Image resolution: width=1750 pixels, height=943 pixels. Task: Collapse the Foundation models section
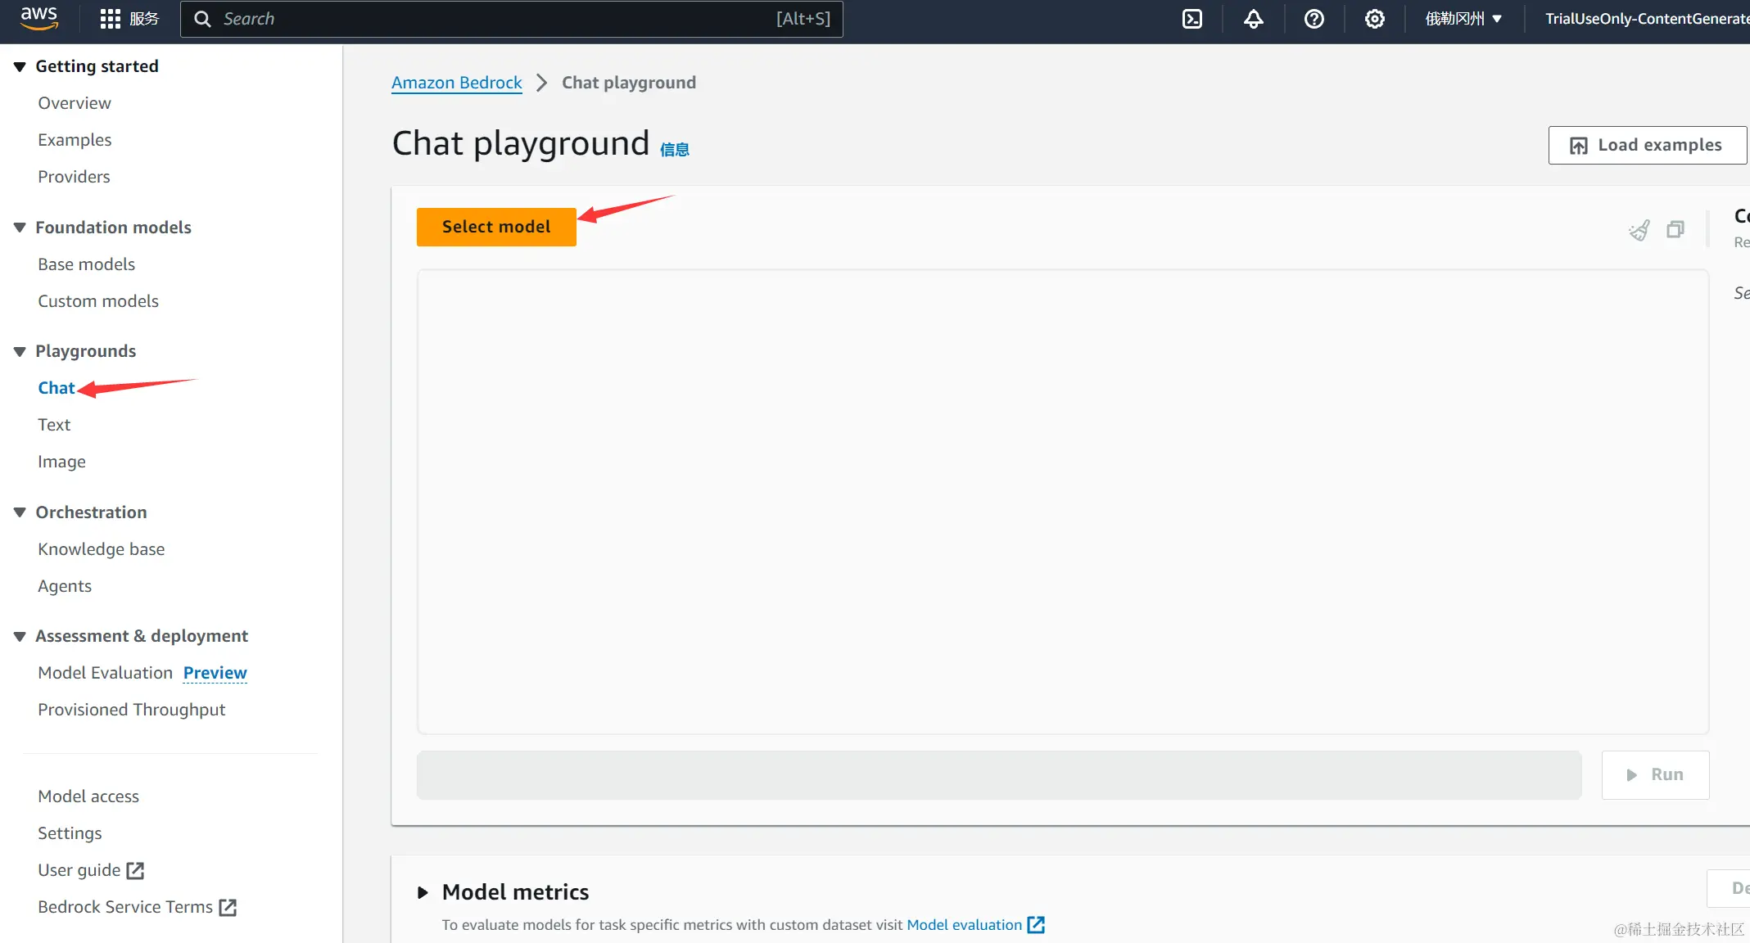20,228
